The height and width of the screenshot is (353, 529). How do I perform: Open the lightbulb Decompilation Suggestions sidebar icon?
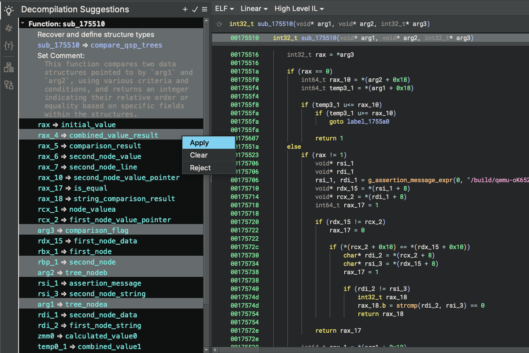tap(8, 10)
